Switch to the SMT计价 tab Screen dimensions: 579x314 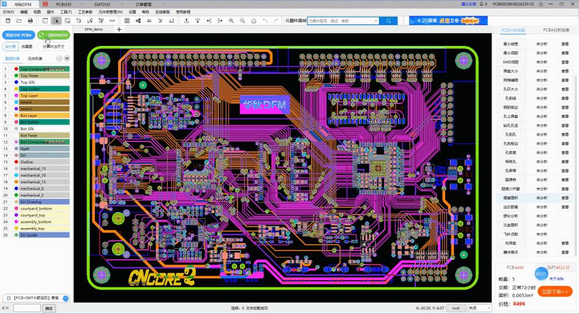102,5
